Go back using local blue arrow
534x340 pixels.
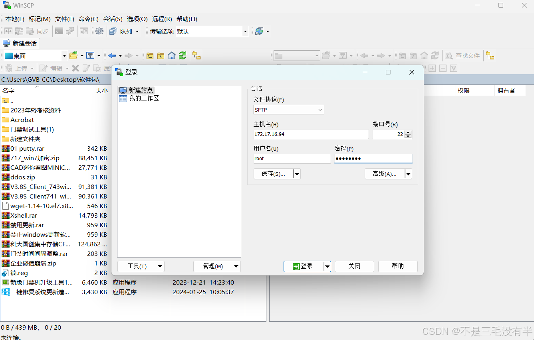[112, 55]
